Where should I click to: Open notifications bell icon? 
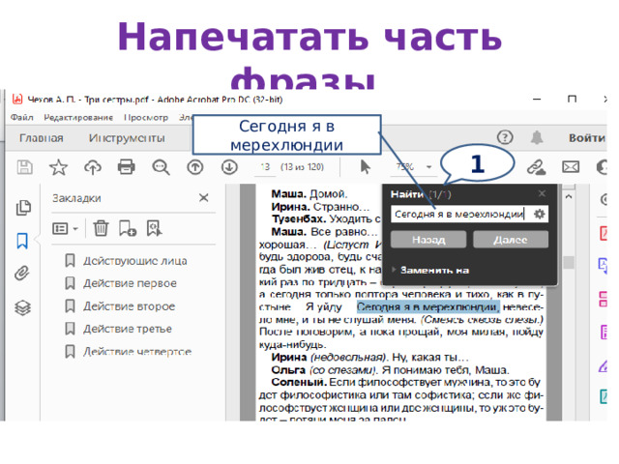537,137
